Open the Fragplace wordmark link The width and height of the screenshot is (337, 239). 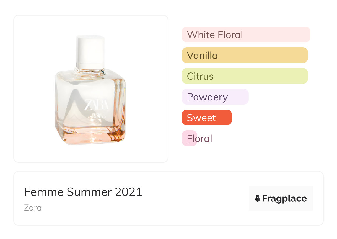284,198
